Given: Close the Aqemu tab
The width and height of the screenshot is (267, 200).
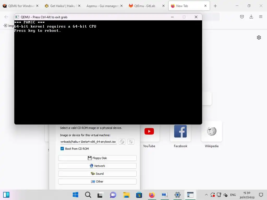Looking at the screenshot, I should [x=122, y=6].
